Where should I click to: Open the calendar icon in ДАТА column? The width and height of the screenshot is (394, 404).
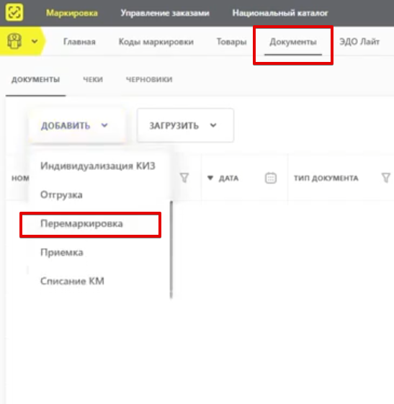(x=271, y=178)
